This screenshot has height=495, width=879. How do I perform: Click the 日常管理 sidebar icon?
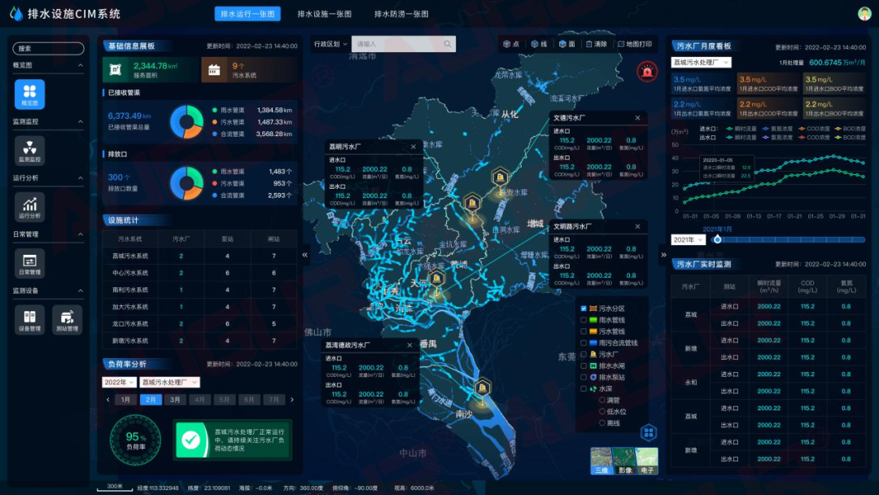pos(29,262)
